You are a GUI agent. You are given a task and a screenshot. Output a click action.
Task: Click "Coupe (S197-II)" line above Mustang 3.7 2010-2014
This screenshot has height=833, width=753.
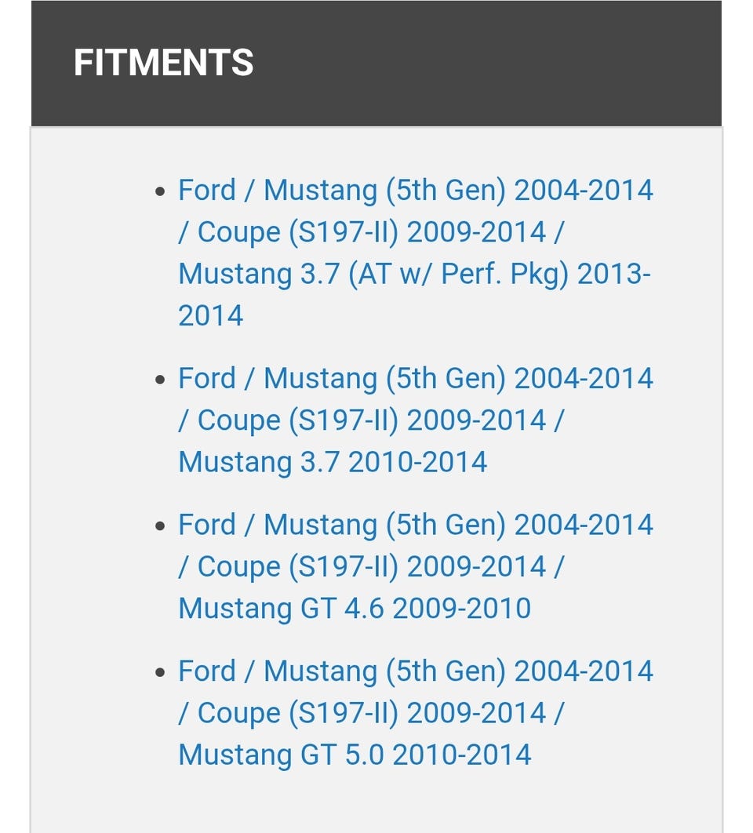tap(370, 420)
